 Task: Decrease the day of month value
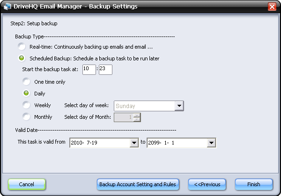click(137, 119)
